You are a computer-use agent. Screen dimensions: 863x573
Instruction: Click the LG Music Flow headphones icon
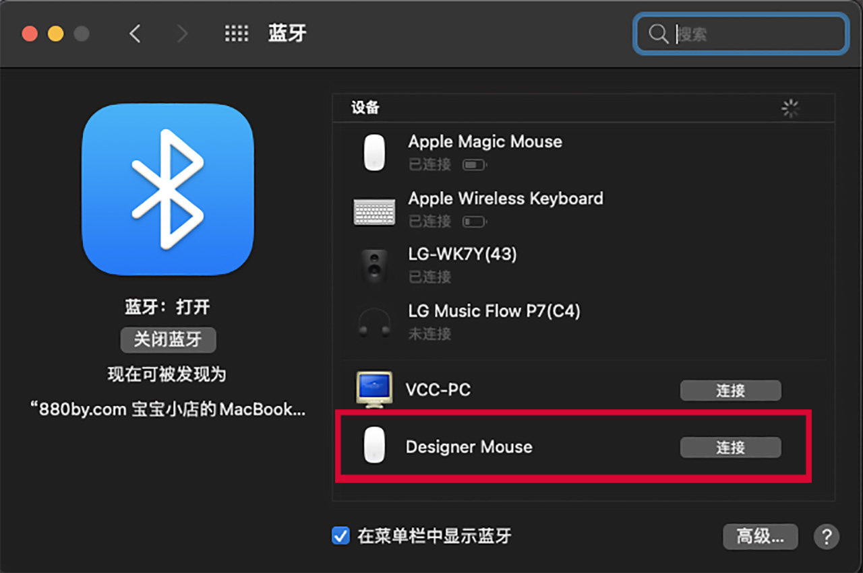[x=374, y=323]
